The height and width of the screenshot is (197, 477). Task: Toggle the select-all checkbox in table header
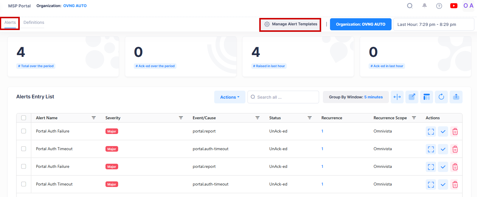24,118
